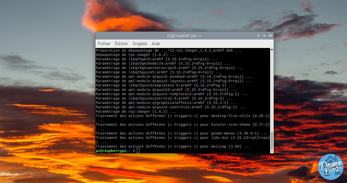Screen dimensions: 347x183
Task: Click the line with libqt5quickcontrols2-5:armhf
Action: (x=164, y=98)
